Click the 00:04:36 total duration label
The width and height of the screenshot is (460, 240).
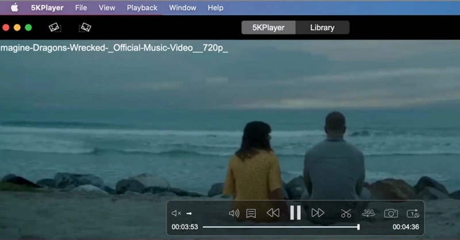coord(405,227)
